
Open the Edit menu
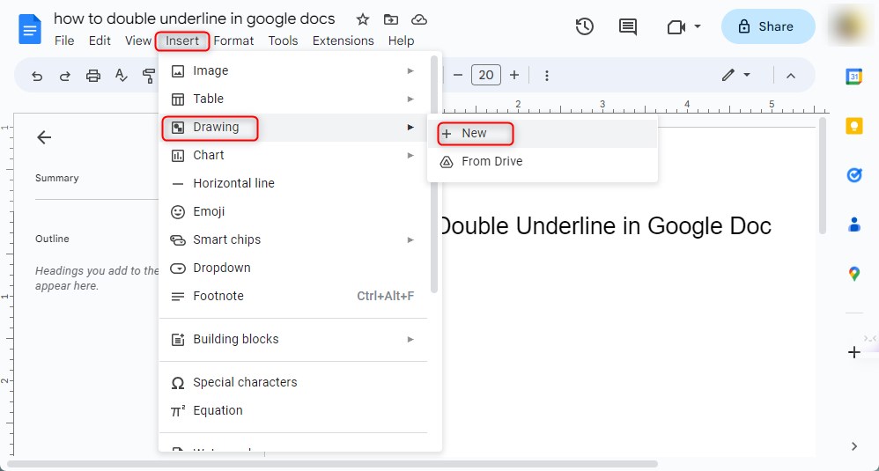click(x=100, y=40)
